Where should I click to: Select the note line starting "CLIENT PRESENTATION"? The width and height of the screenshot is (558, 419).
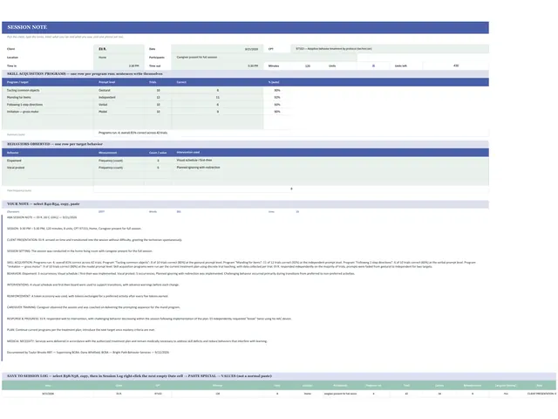94,240
